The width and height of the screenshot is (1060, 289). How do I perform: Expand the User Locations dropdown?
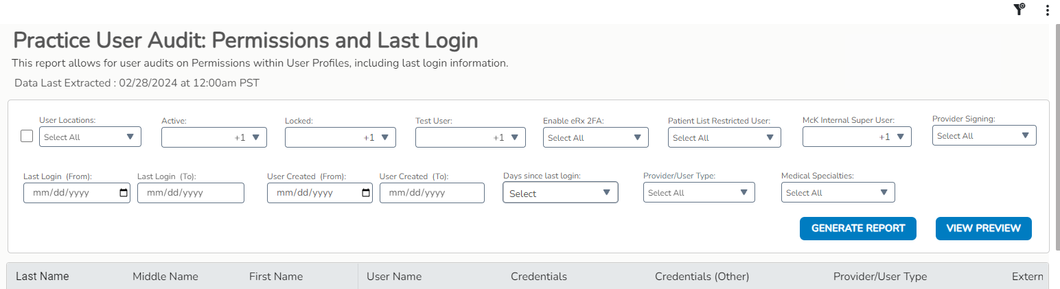coord(90,137)
